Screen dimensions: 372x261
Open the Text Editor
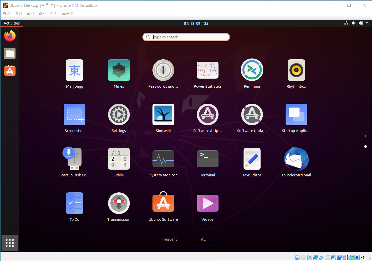click(252, 163)
